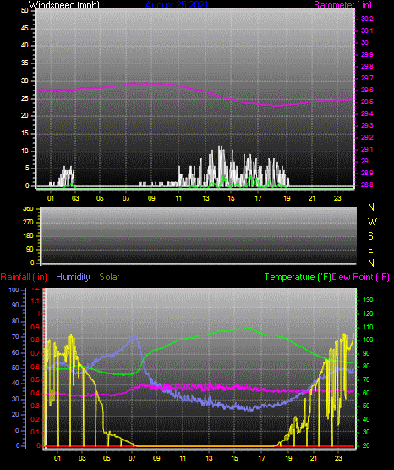The width and height of the screenshot is (394, 470).
Task: Click the 10 windspeed axis value
Action: (x=25, y=151)
